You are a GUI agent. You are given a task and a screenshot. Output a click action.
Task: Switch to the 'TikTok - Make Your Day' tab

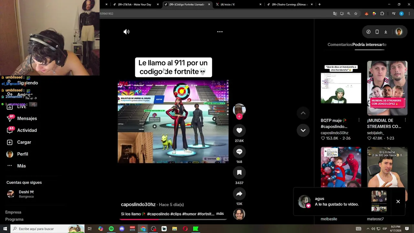134,5
